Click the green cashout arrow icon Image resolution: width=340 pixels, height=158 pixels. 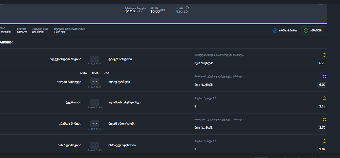pyautogui.click(x=306, y=31)
